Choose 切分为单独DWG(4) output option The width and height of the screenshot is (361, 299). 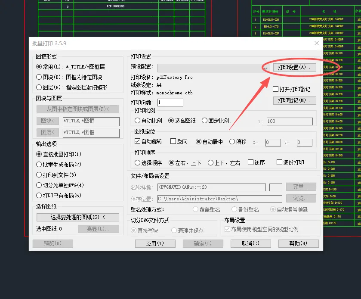[39, 185]
